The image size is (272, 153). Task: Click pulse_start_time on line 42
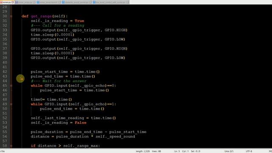(49, 72)
